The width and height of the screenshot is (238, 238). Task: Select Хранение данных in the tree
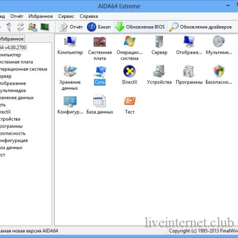pos(17,98)
